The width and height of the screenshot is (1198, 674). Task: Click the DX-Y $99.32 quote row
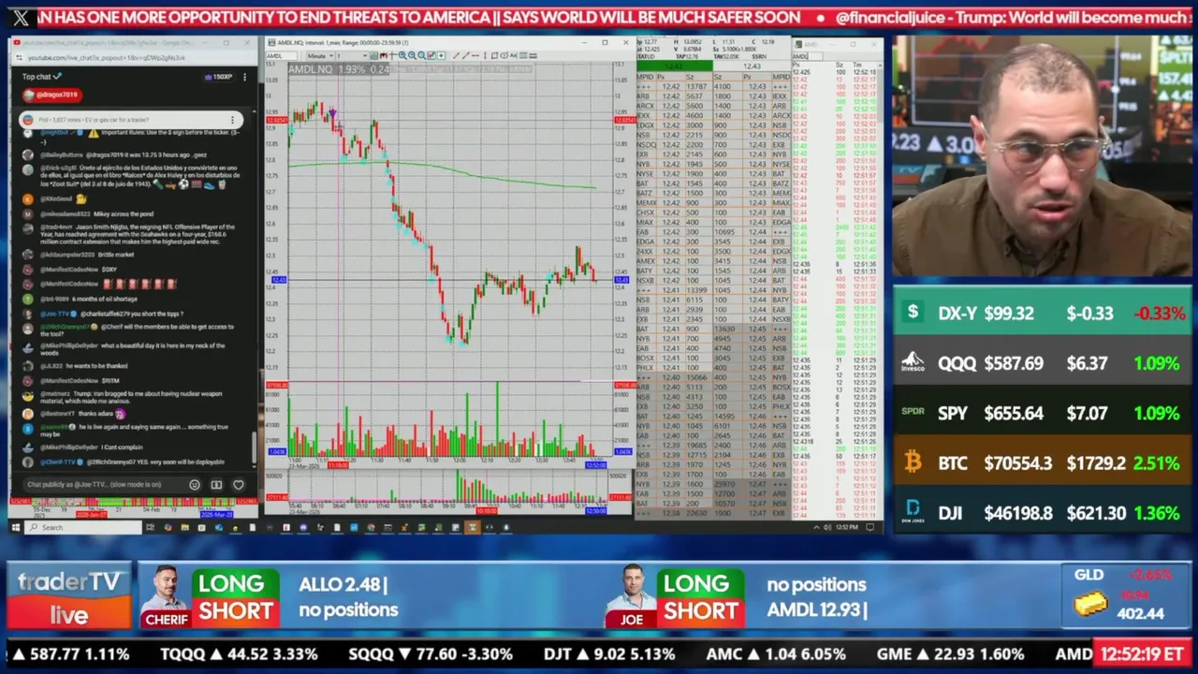(x=1042, y=313)
